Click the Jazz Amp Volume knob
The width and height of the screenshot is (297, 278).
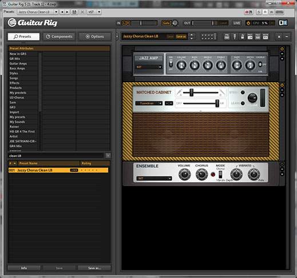[x=181, y=65]
